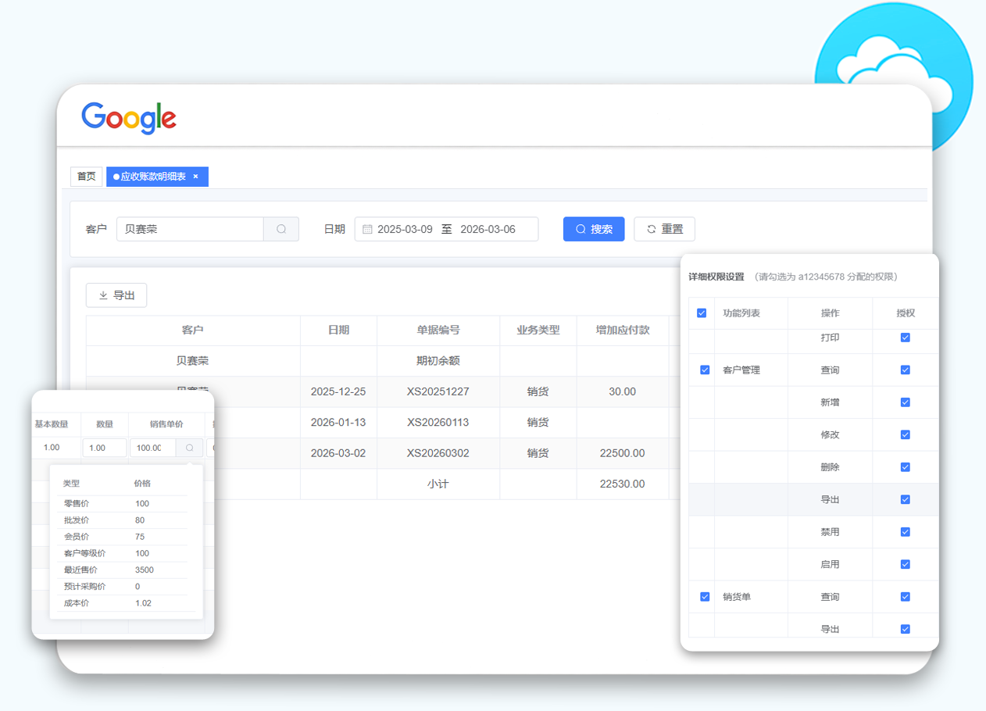Switch to the 首页 tab
986x711 pixels.
86,177
